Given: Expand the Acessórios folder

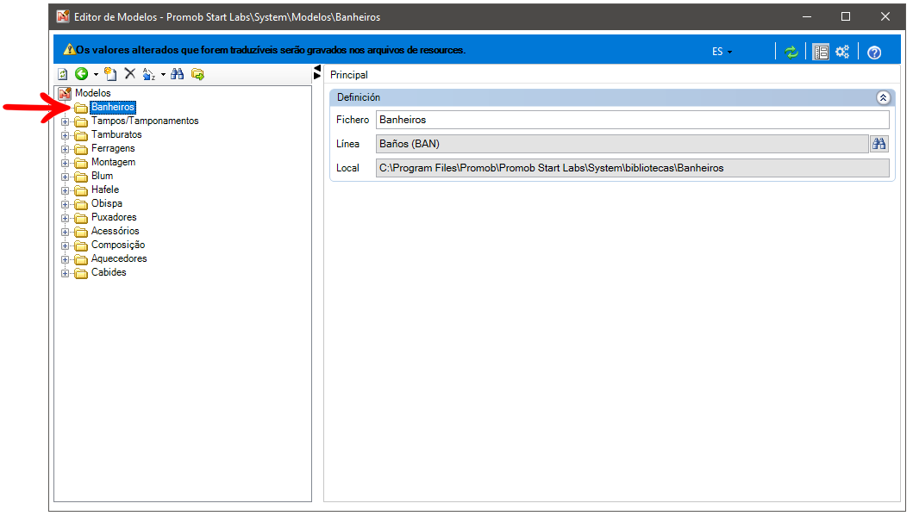Looking at the screenshot, I should coord(66,232).
